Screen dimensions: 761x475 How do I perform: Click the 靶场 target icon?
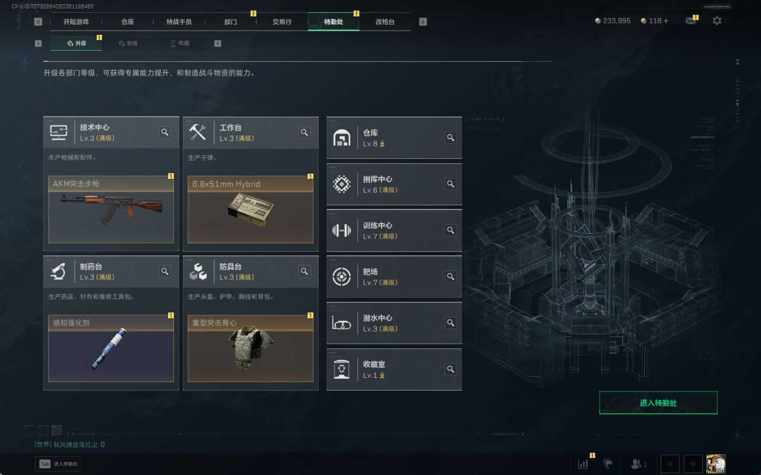tap(341, 277)
